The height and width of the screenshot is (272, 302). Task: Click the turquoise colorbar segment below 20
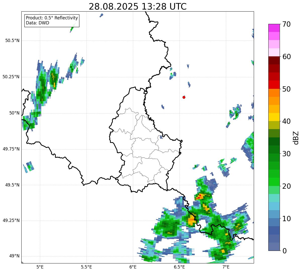(274, 198)
